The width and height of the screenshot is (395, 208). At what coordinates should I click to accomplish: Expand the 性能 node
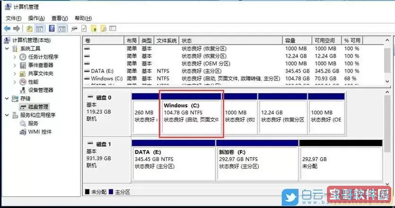(x=15, y=82)
